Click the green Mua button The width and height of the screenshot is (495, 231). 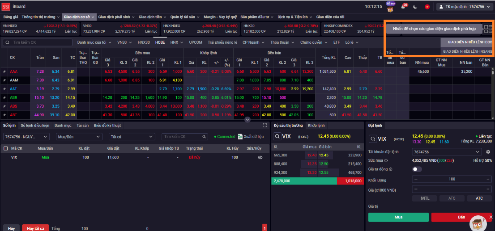(398, 218)
